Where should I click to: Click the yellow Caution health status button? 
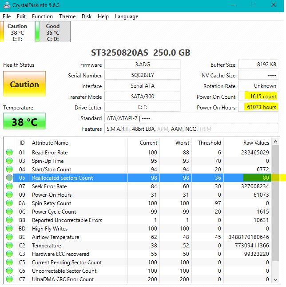[x=24, y=84]
